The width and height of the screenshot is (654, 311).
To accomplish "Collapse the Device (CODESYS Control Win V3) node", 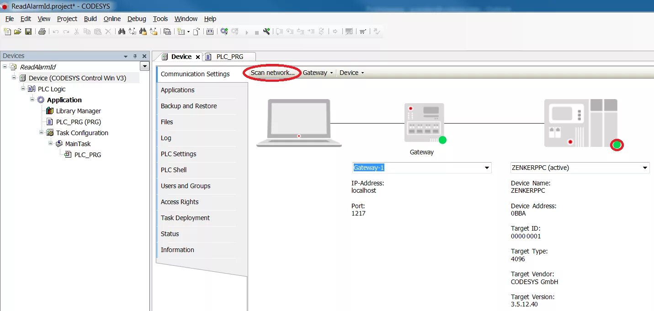I will [14, 77].
